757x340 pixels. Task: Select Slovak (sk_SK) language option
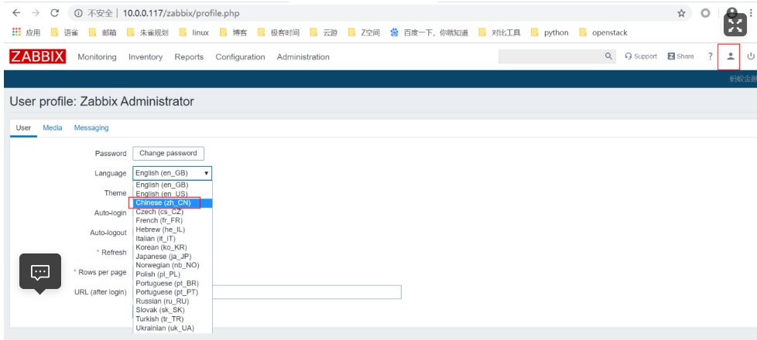(x=173, y=310)
